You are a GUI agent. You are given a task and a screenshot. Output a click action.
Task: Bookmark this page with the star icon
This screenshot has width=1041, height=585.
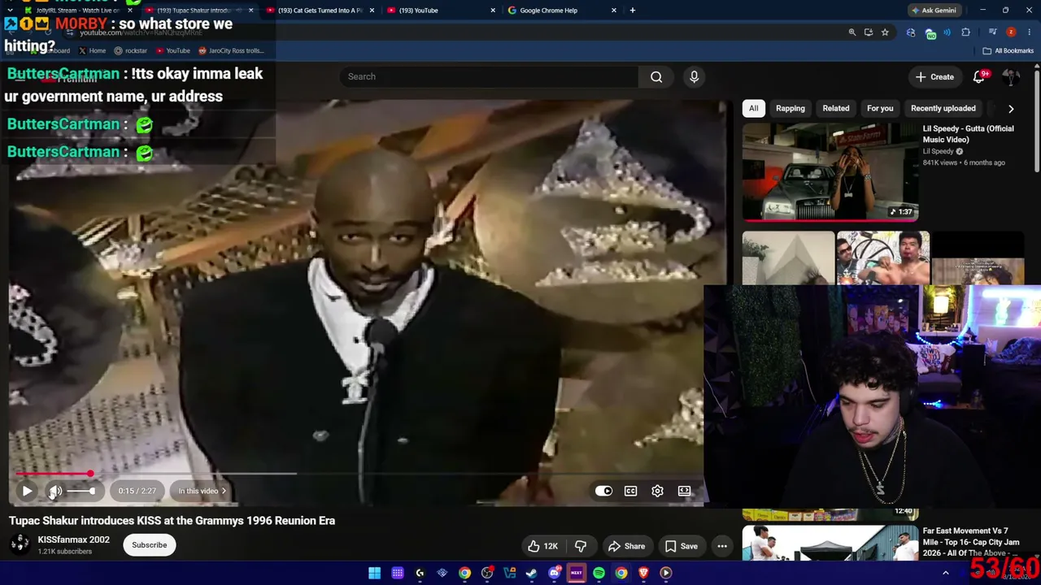885,32
